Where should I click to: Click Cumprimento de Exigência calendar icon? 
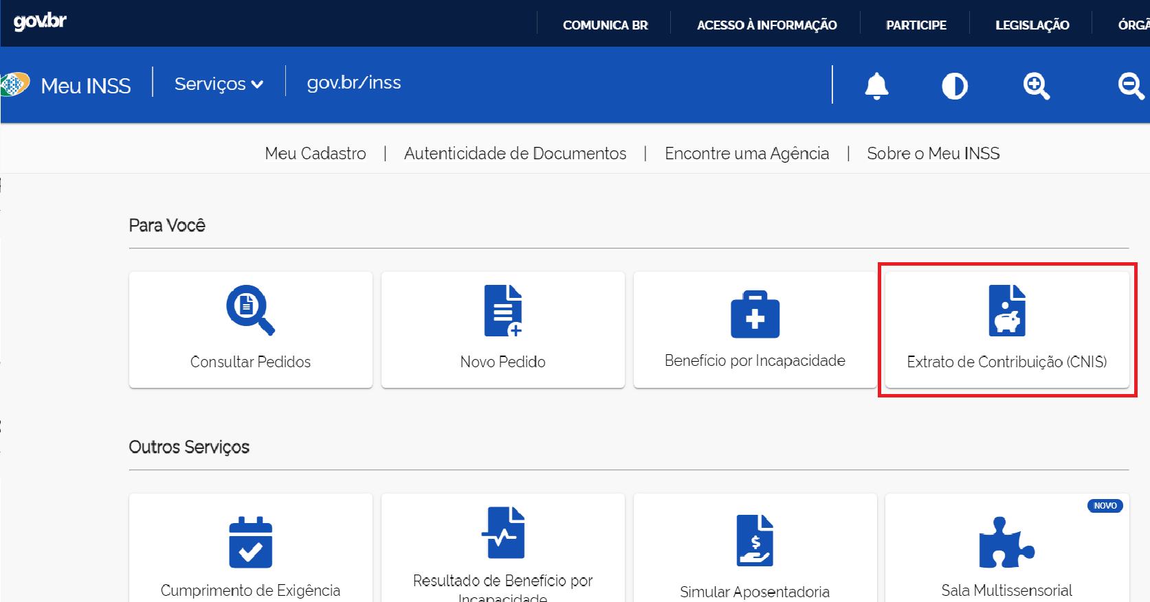point(251,542)
